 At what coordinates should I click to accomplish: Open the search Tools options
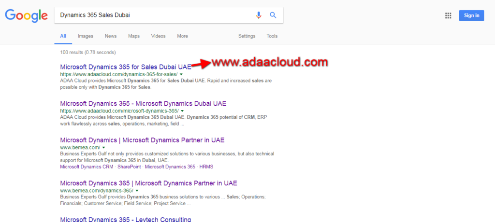point(272,36)
